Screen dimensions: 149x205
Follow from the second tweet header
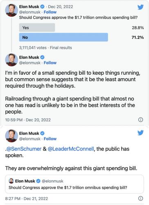tap(50, 63)
